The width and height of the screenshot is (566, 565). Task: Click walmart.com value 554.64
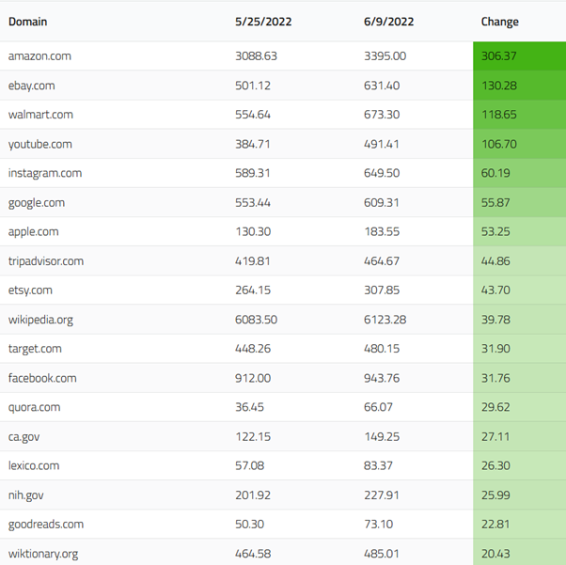click(x=253, y=115)
